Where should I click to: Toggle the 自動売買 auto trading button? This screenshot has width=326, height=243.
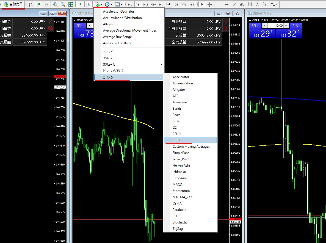(13, 4)
